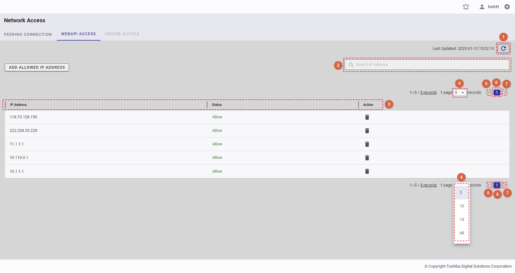Select 10 in the records dropdown list

[462, 206]
